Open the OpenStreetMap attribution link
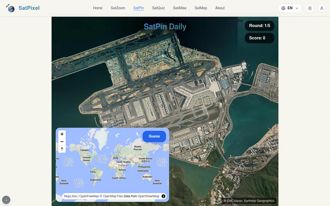Viewport: 330px width, 206px height. click(x=148, y=196)
